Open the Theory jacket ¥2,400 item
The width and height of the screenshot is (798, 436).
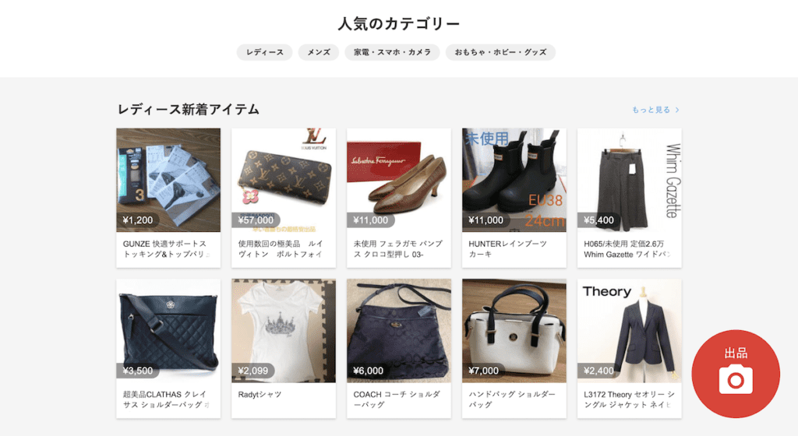pos(630,348)
